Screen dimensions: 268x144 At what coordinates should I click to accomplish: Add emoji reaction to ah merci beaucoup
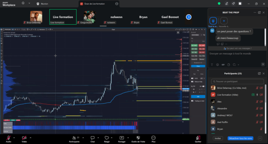(x=222, y=44)
